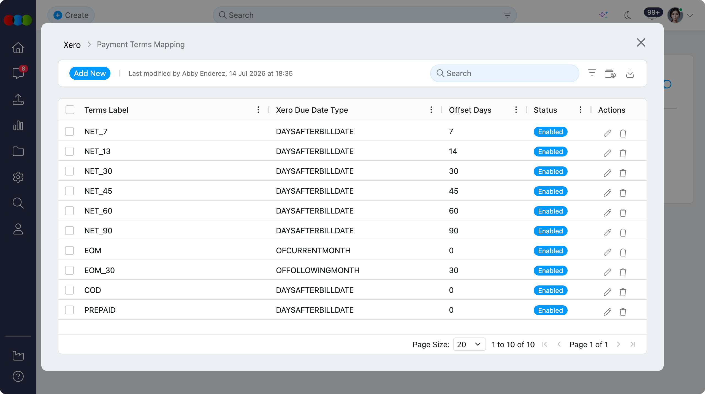Click the Payment Terms Mapping breadcrumb
This screenshot has height=394, width=705.
pos(141,44)
